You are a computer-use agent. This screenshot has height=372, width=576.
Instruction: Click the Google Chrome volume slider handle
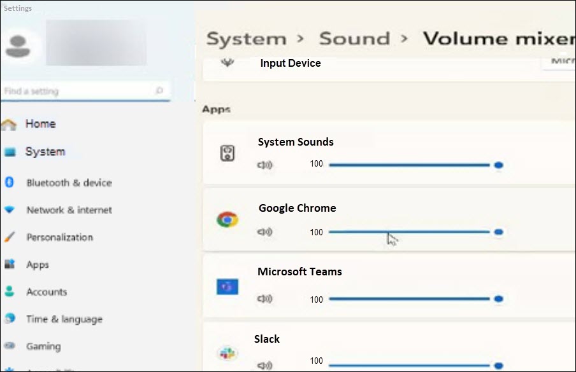click(498, 232)
